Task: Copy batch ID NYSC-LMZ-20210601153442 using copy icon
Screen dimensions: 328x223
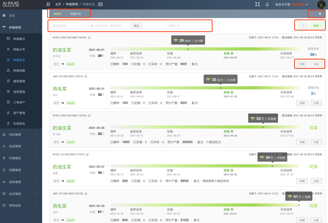Action: click(89, 38)
